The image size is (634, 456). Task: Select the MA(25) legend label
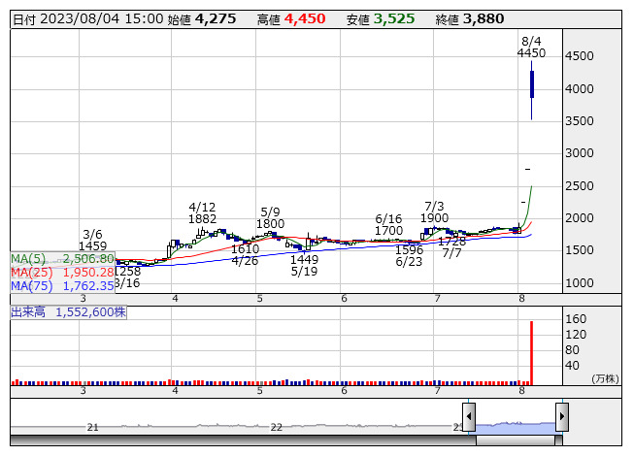[63, 273]
